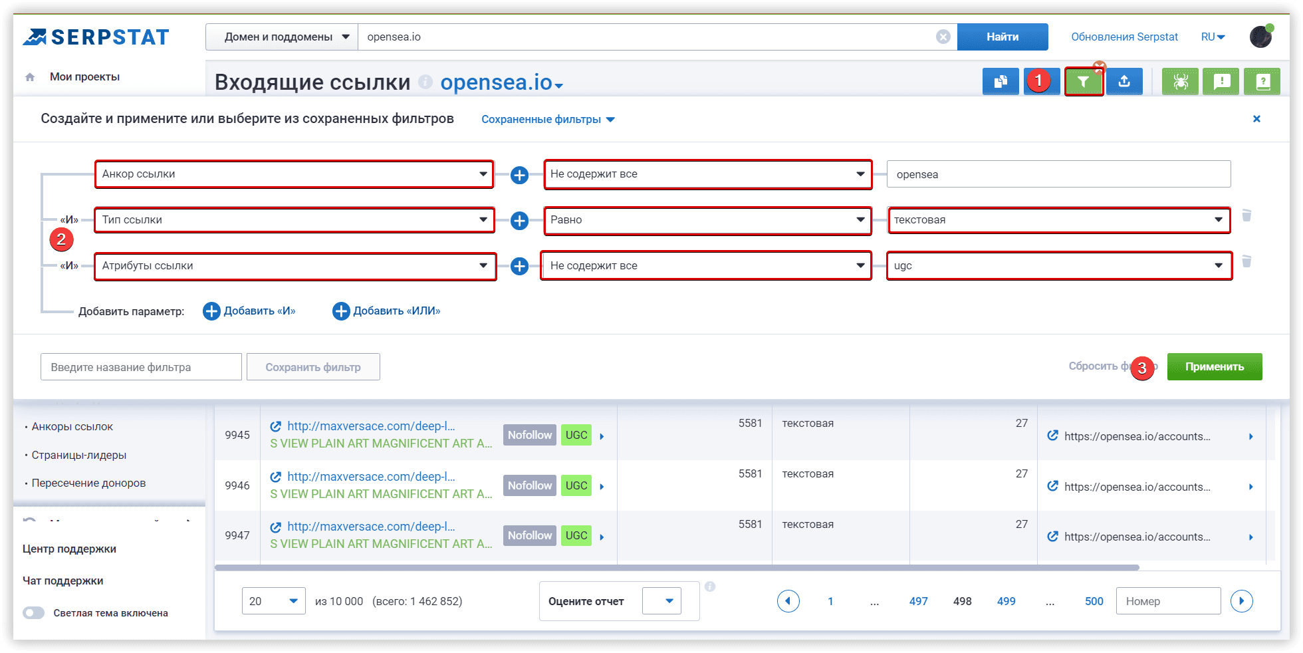Click the plus beside Атрибуты ссылки
Image resolution: width=1303 pixels, height=653 pixels.
click(x=520, y=267)
